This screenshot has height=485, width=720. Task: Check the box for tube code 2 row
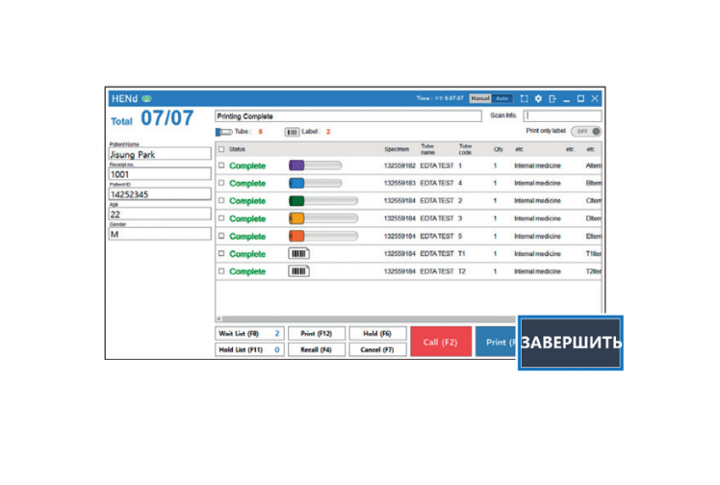[x=221, y=200]
